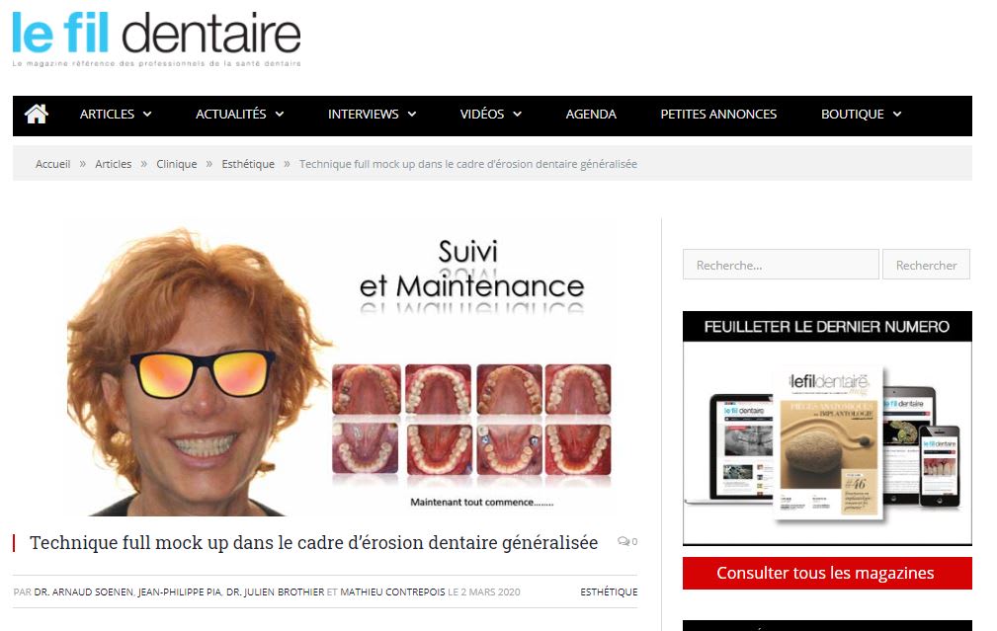Open the Agenda menu item
Viewport: 997px width, 631px height.
[x=591, y=115]
